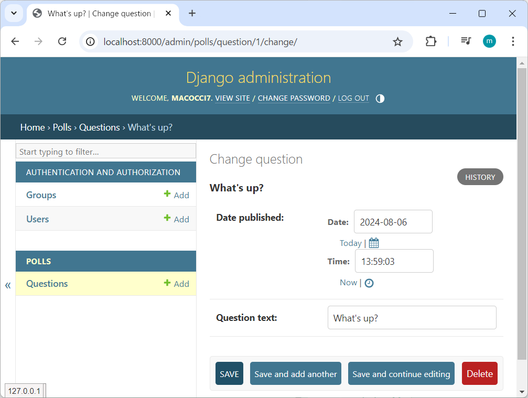The image size is (528, 398).
Task: Open Users in the sidebar
Action: click(38, 219)
